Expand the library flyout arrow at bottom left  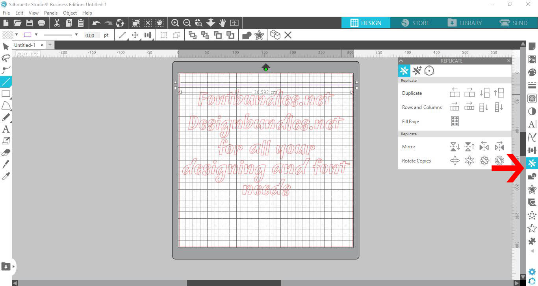14,266
